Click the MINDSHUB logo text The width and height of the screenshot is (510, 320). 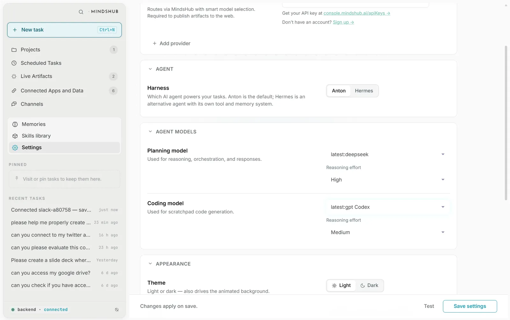coord(105,11)
